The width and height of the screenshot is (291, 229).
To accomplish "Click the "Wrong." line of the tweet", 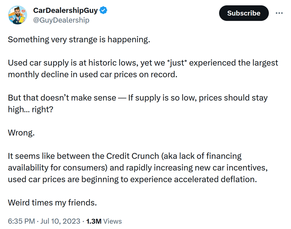I will point(21,133).
